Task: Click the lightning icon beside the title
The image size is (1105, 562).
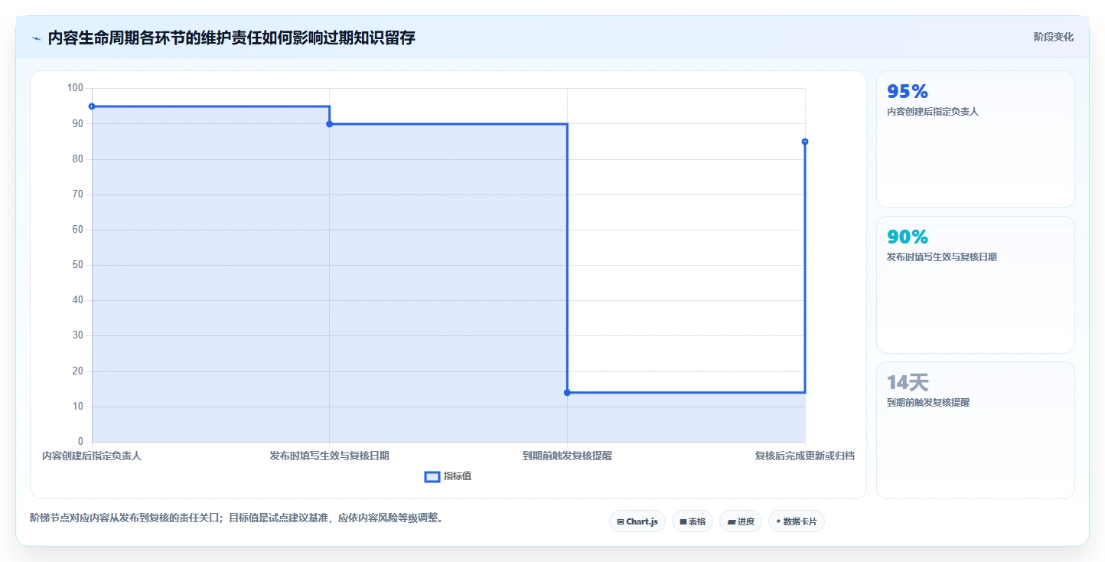Action: coord(36,38)
